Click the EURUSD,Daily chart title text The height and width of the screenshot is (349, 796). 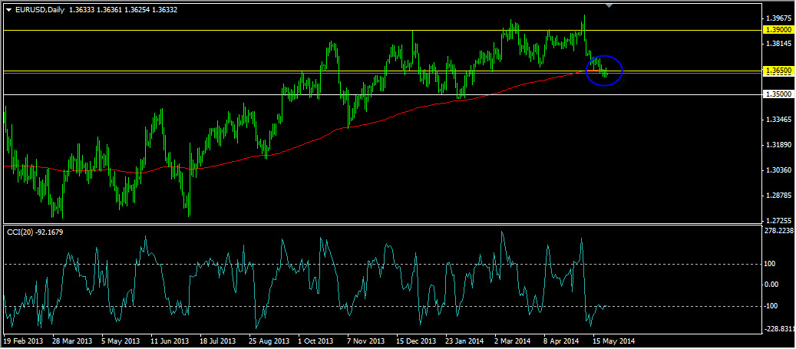click(39, 9)
